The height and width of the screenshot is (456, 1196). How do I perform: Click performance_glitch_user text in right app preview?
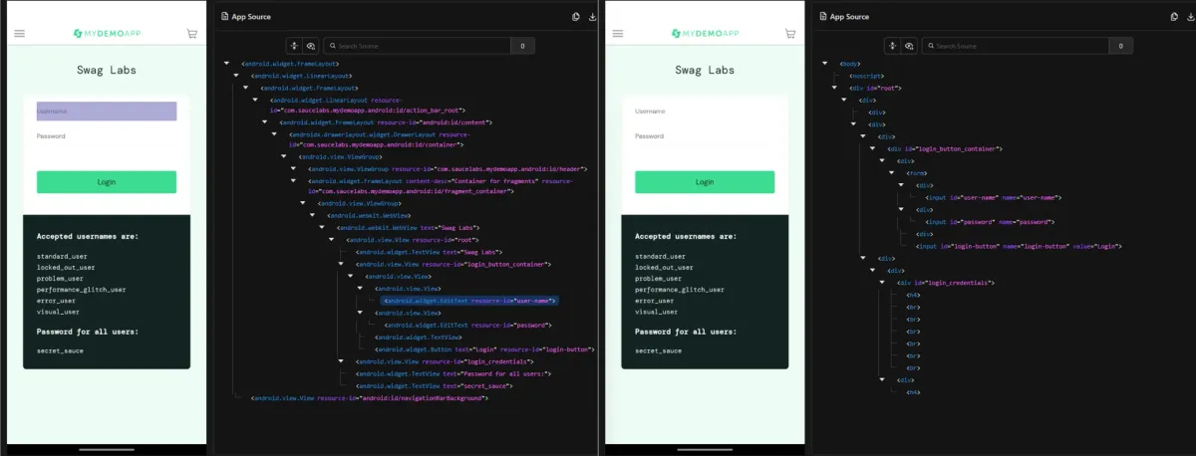coord(680,290)
